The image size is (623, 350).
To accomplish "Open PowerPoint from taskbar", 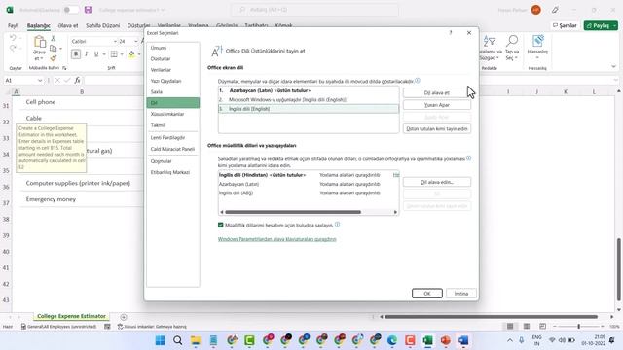I will 446,340.
